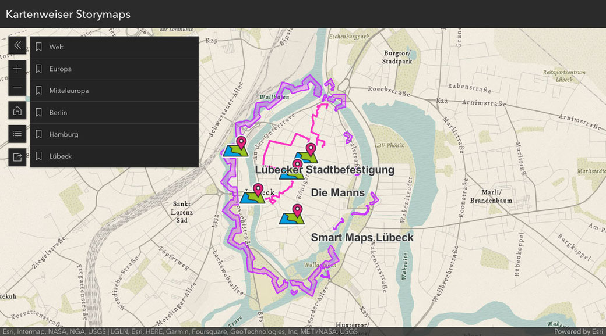
Task: Select the Lübeck bookmark
Action: (114, 156)
